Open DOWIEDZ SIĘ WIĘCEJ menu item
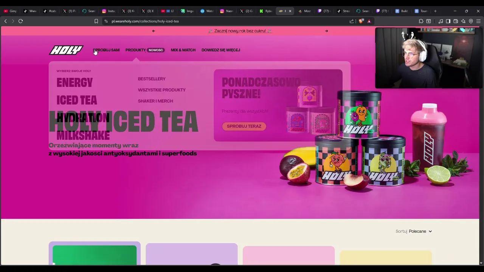This screenshot has height=272, width=484. [x=221, y=50]
